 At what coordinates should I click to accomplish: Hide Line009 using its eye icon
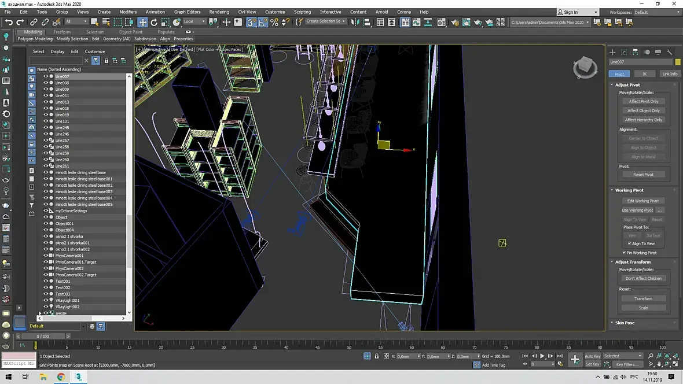[45, 89]
